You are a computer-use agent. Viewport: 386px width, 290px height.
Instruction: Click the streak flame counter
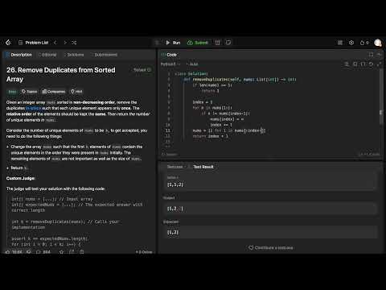pos(364,43)
